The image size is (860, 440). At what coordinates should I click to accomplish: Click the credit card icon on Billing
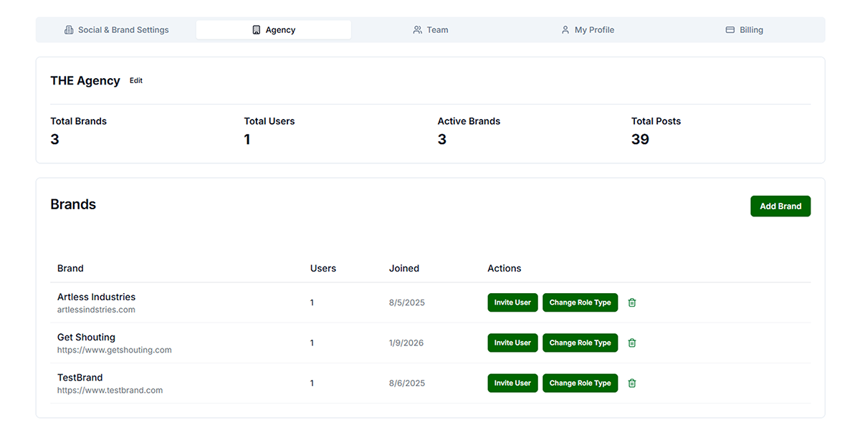730,29
